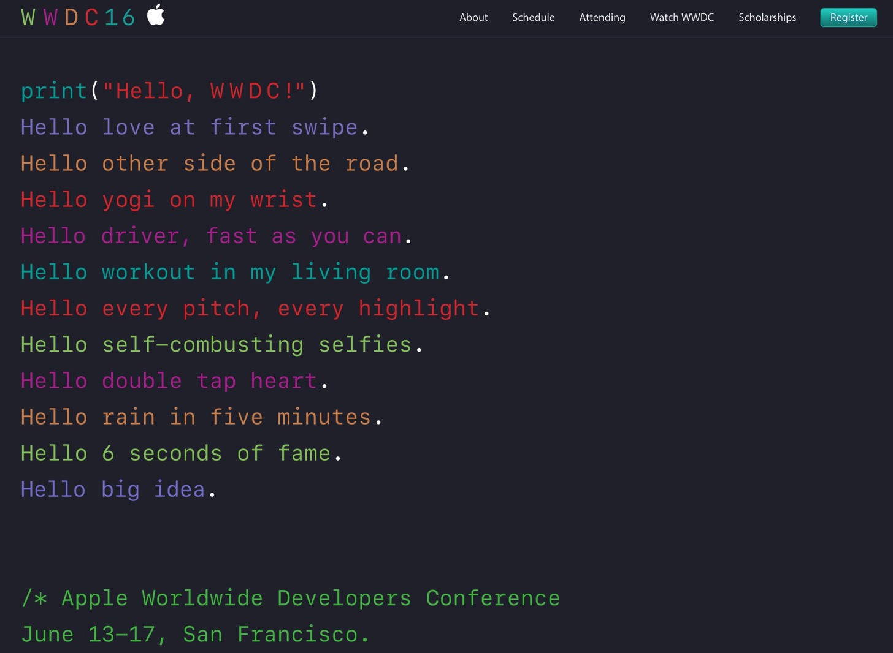
Task: Click "Hello self-combusting selfies." line
Action: point(221,344)
